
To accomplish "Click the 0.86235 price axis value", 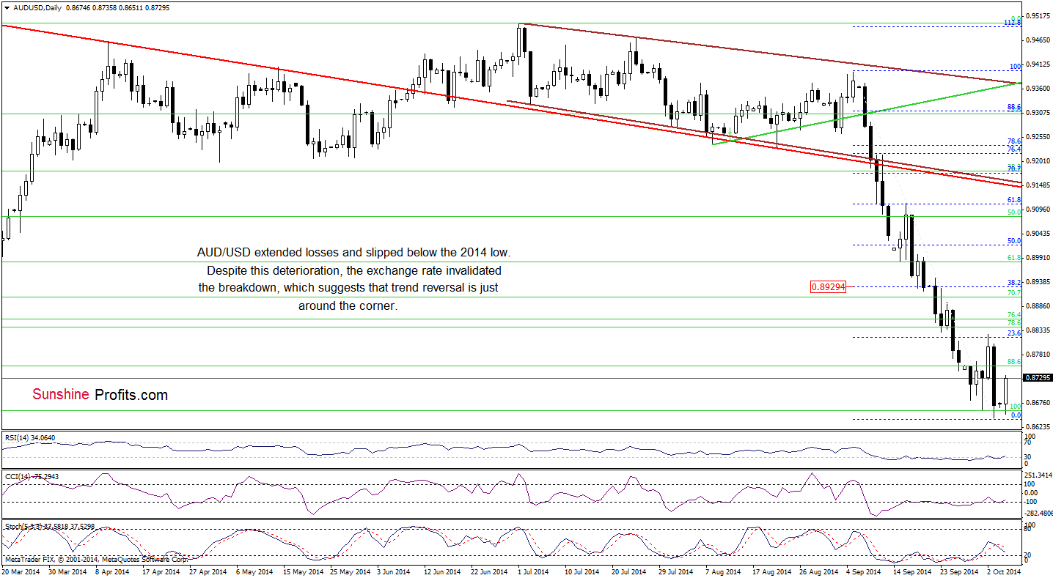I will coord(1037,427).
